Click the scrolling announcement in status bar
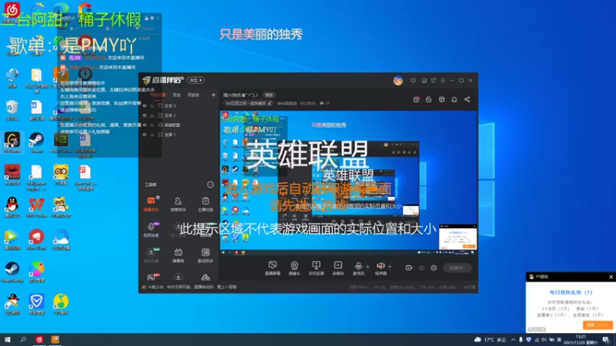This screenshot has width=616, height=346. pos(189,287)
